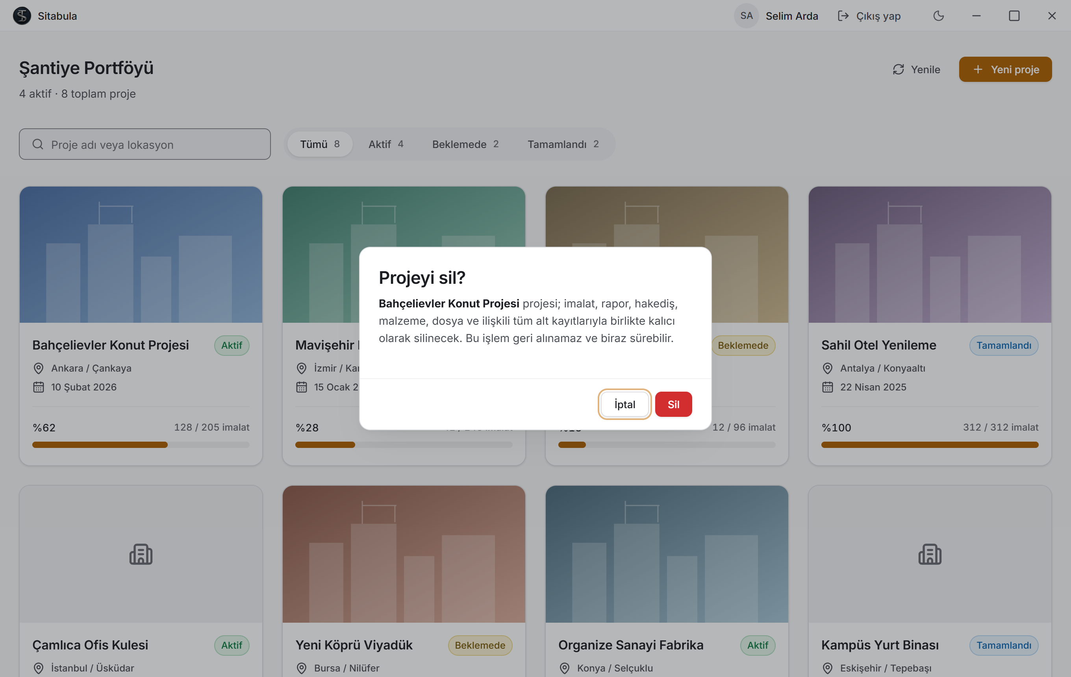The height and width of the screenshot is (677, 1071).
Task: Switch to the Aktif filter tab
Action: click(x=385, y=144)
